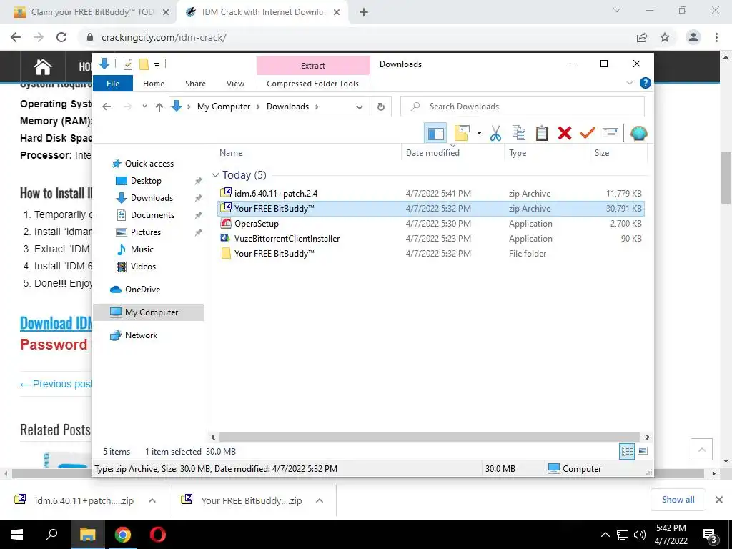The height and width of the screenshot is (549, 732).
Task: Click the orange checkmark Properties icon
Action: pyautogui.click(x=588, y=133)
